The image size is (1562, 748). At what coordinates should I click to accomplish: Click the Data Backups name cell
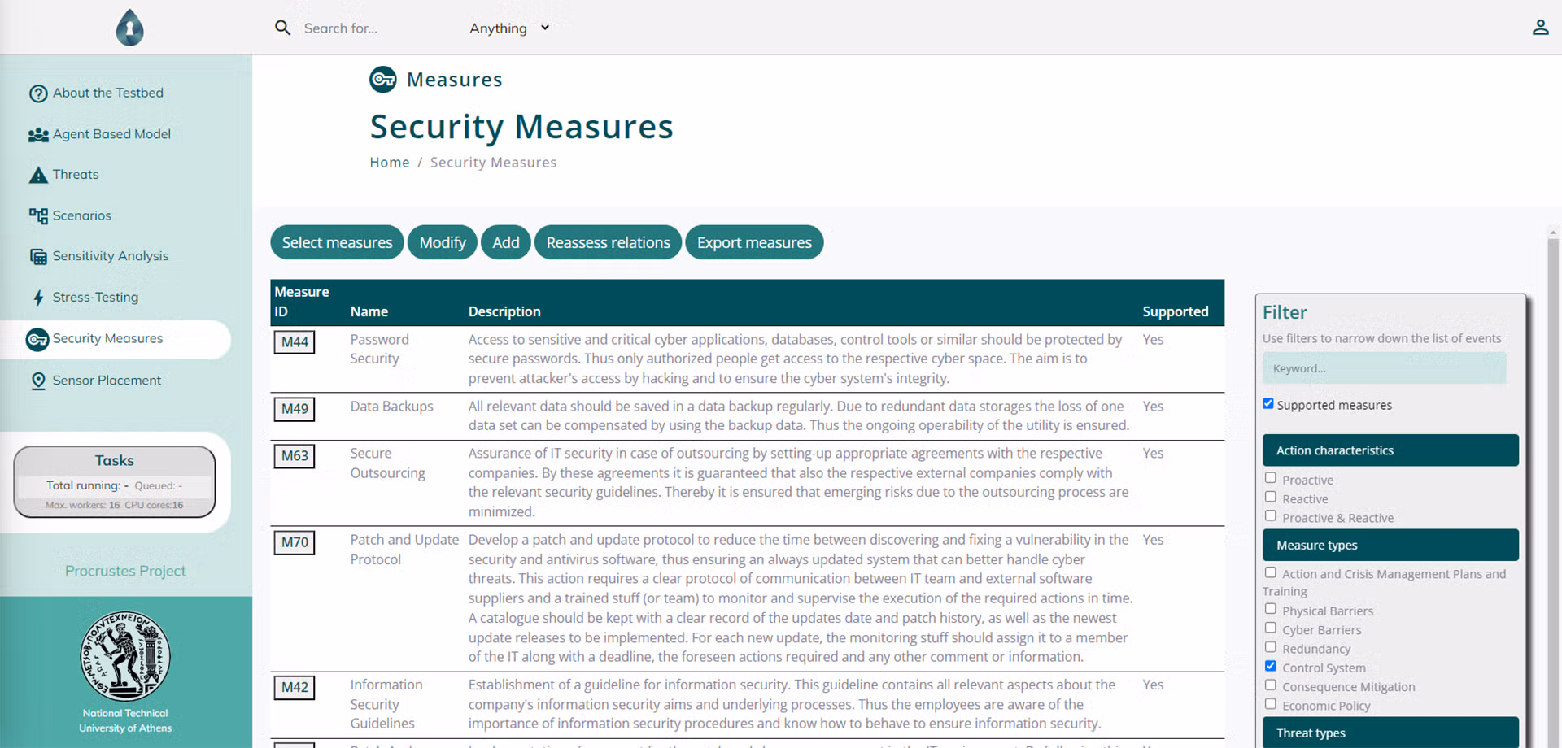tap(391, 407)
